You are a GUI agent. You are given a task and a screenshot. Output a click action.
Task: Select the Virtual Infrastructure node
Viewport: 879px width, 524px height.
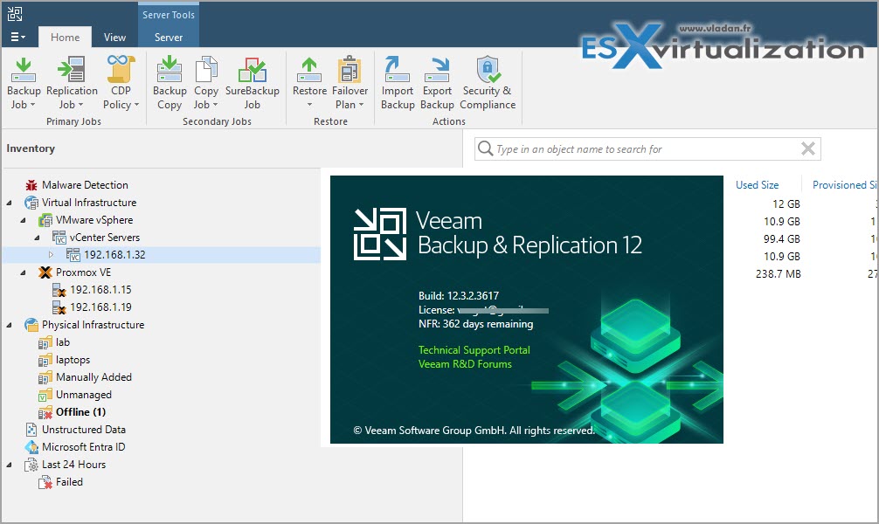(x=89, y=203)
